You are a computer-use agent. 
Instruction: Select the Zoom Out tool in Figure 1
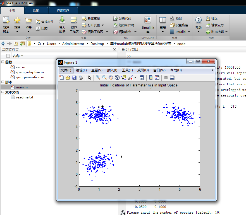coord(104,78)
